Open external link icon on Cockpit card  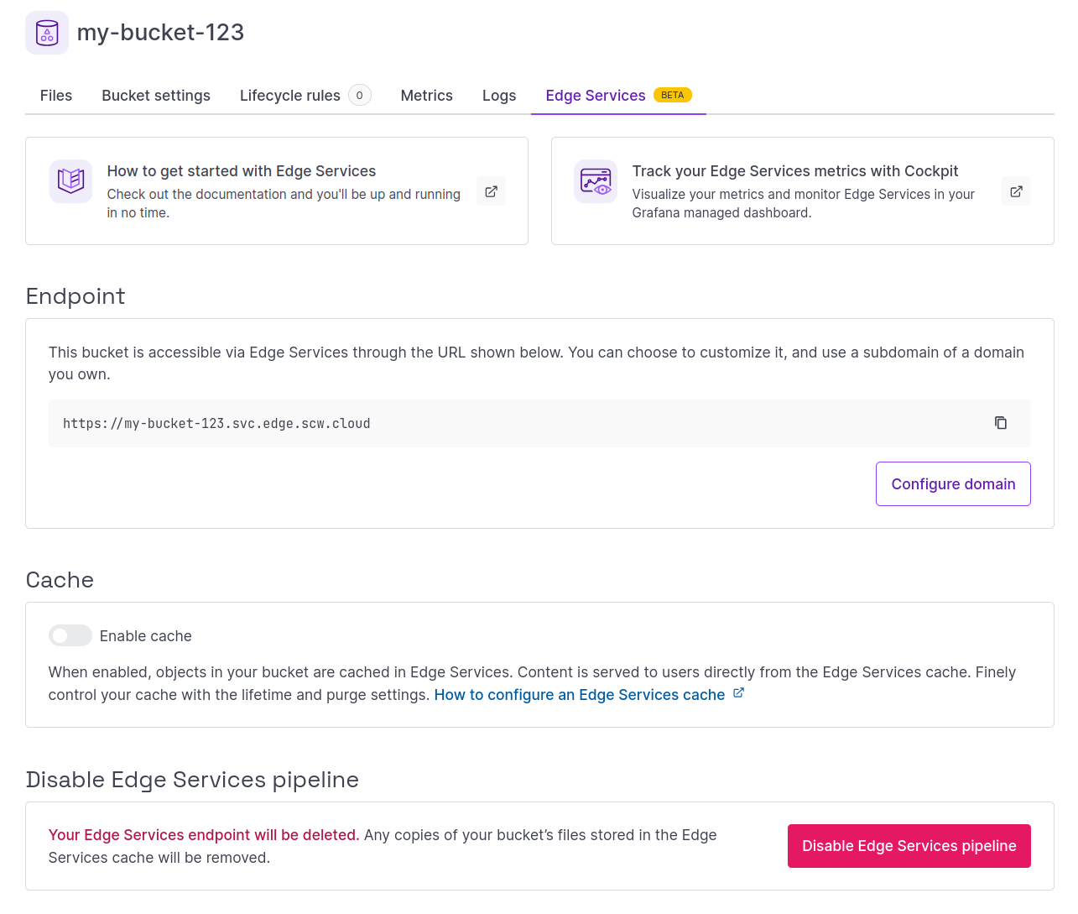point(1016,191)
